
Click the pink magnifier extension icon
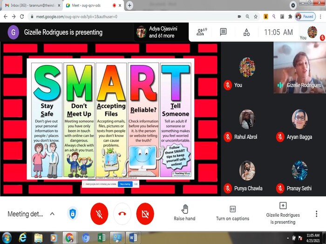coord(274,17)
